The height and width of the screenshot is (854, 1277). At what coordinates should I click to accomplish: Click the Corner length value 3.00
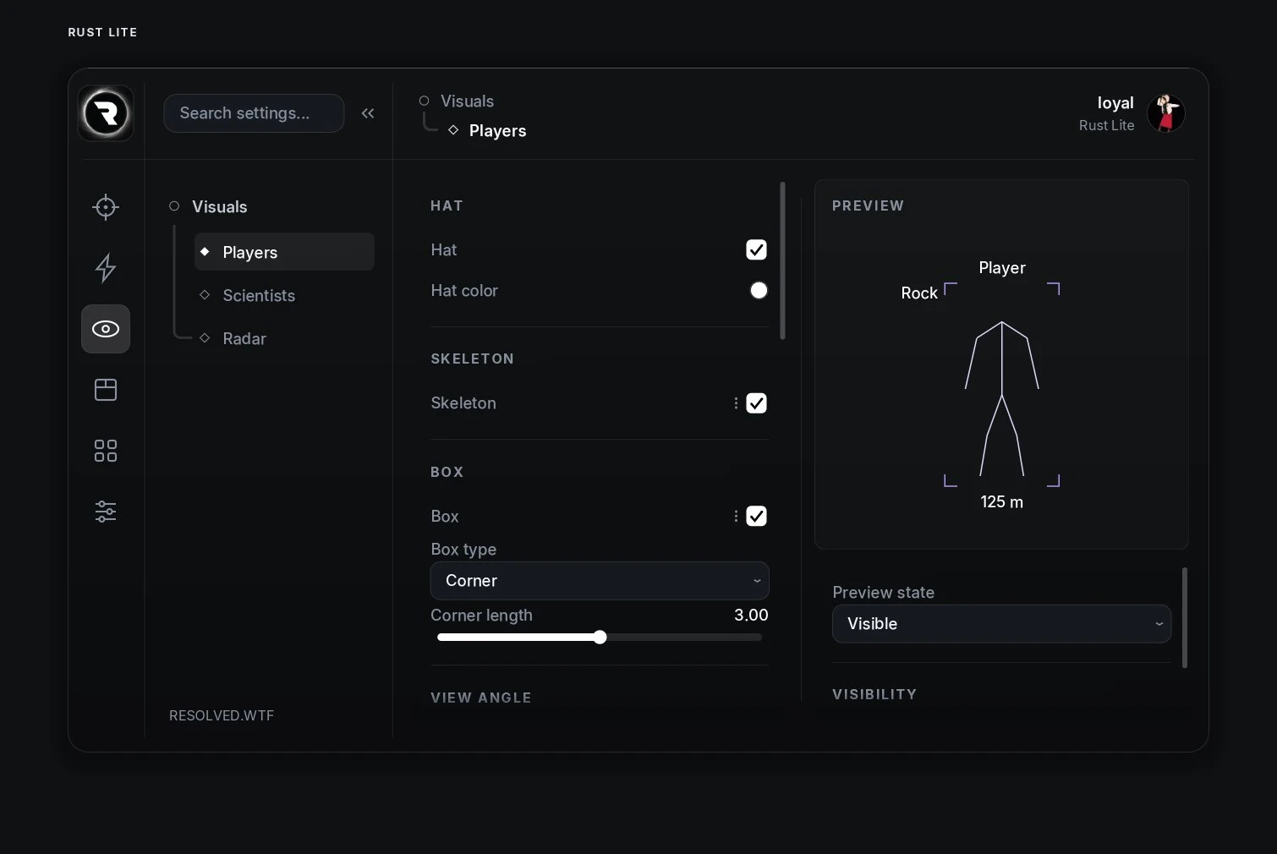pyautogui.click(x=751, y=615)
